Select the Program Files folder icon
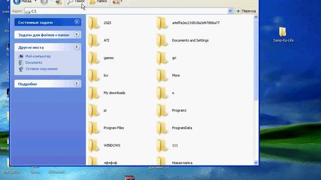This screenshot has height=180, width=321. (x=94, y=128)
